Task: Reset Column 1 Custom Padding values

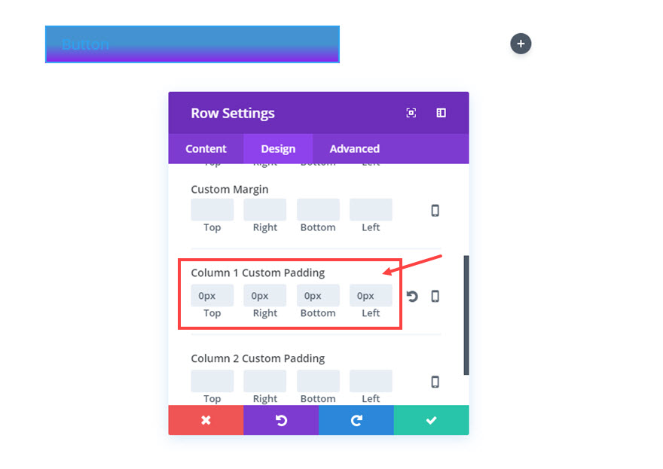Action: click(x=412, y=296)
